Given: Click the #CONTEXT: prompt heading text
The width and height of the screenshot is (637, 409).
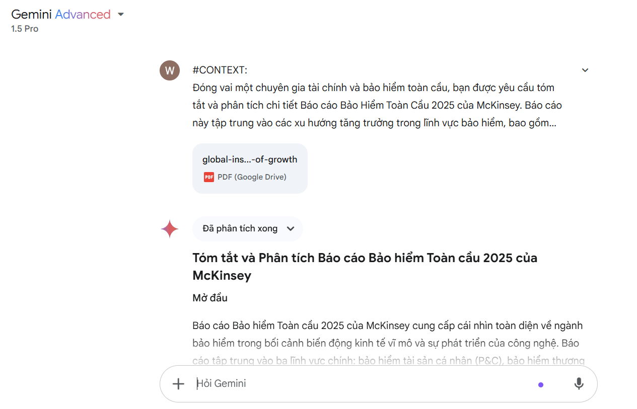Looking at the screenshot, I should (x=220, y=70).
